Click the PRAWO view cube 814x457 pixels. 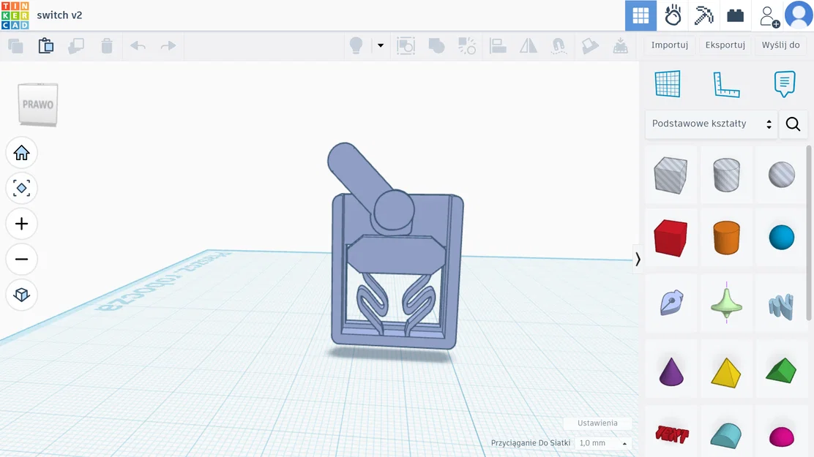tap(38, 105)
